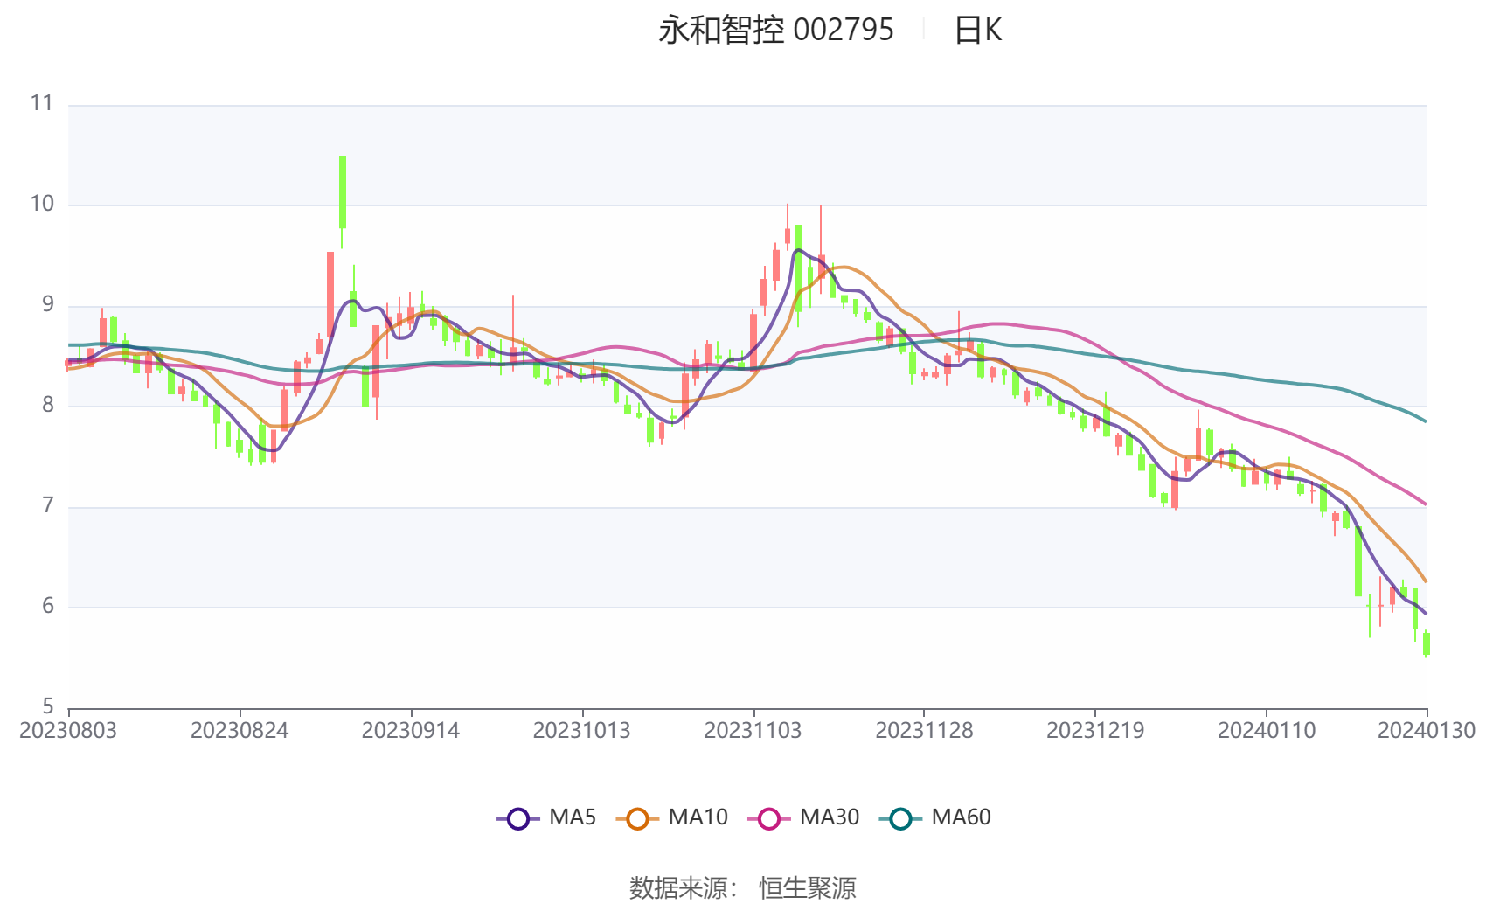Click the last green candlestick at 20240130

pos(1427,643)
